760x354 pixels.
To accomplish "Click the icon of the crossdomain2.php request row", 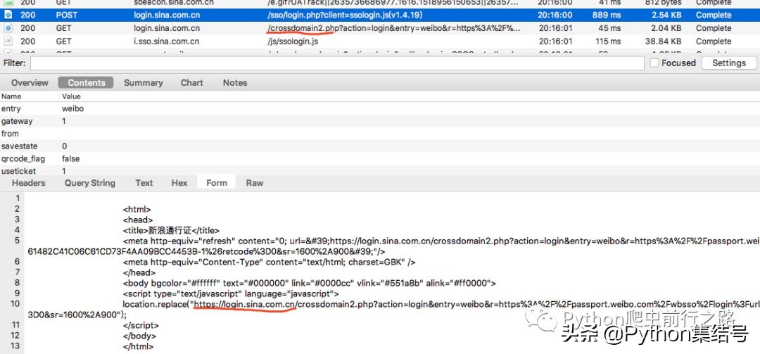I will (8, 28).
